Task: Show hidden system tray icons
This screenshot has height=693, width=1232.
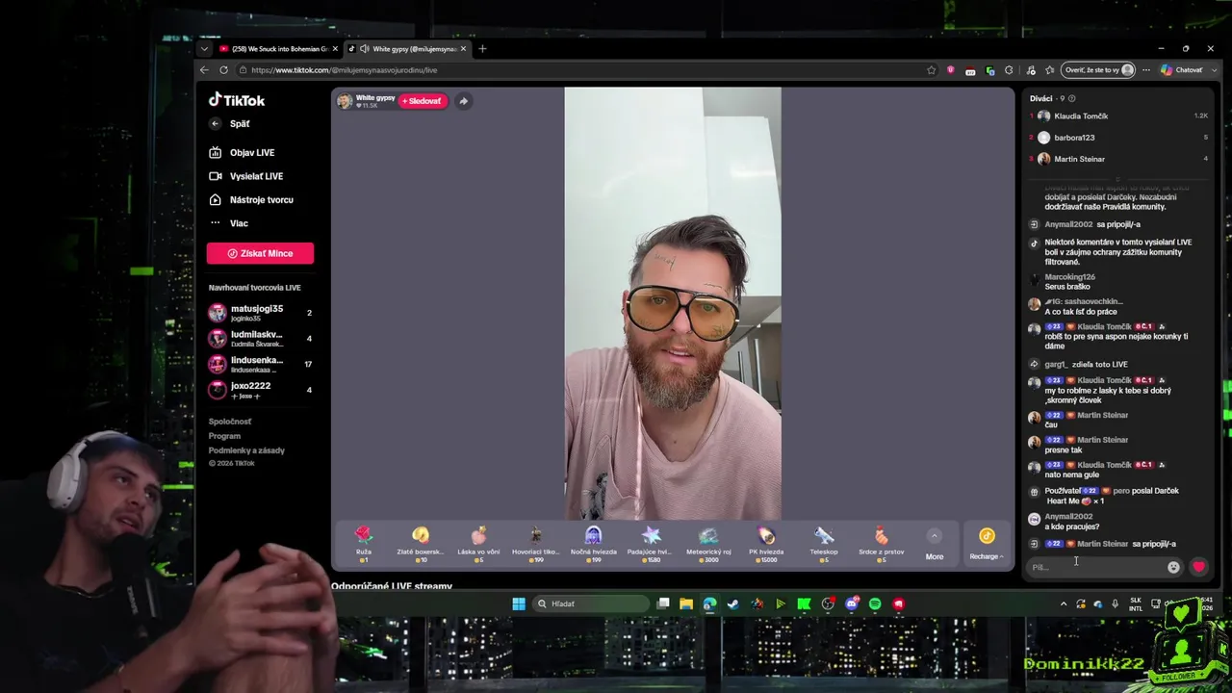Action: click(x=1064, y=603)
